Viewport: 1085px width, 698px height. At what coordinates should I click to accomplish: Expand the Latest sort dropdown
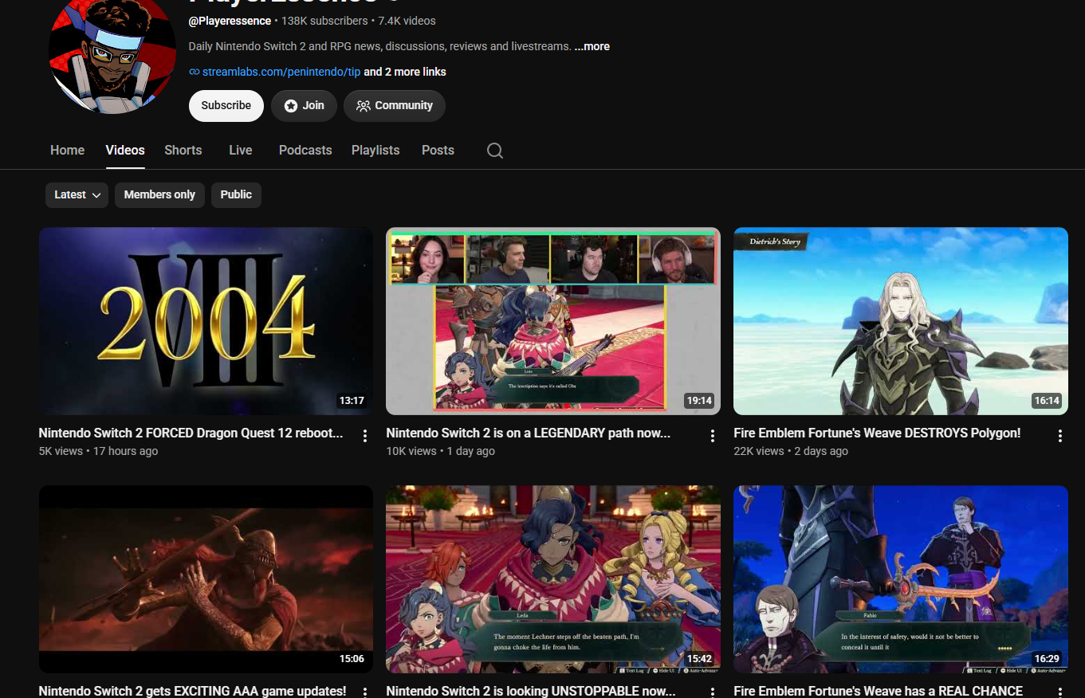(x=77, y=194)
